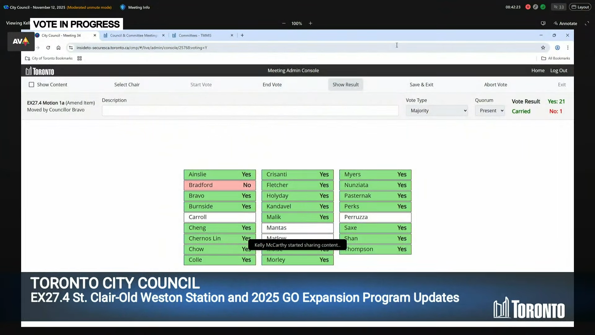Switch to Council & Committee Meetings tab
The width and height of the screenshot is (595, 335).
click(x=133, y=35)
